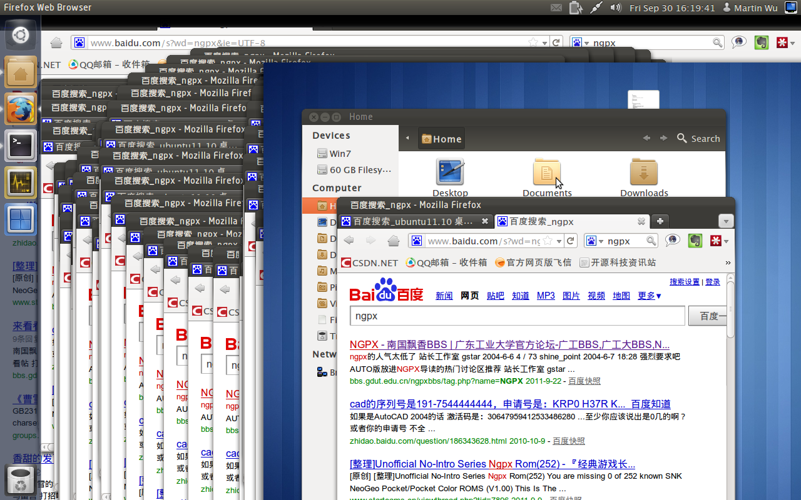Go back in the front Firefox window
This screenshot has width=801, height=500.
pyautogui.click(x=349, y=241)
